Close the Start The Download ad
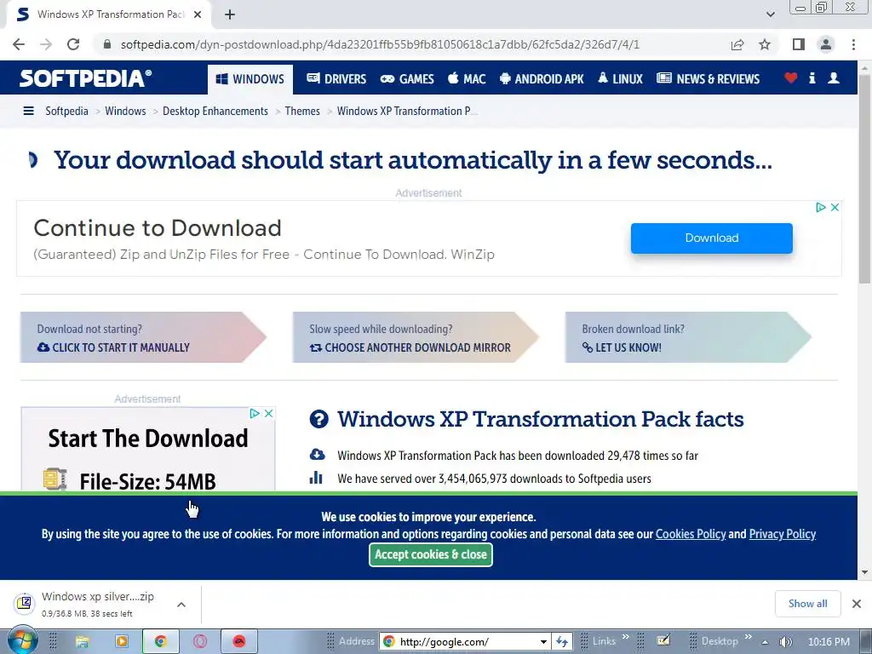Viewport: 872px width, 654px height. (x=268, y=413)
